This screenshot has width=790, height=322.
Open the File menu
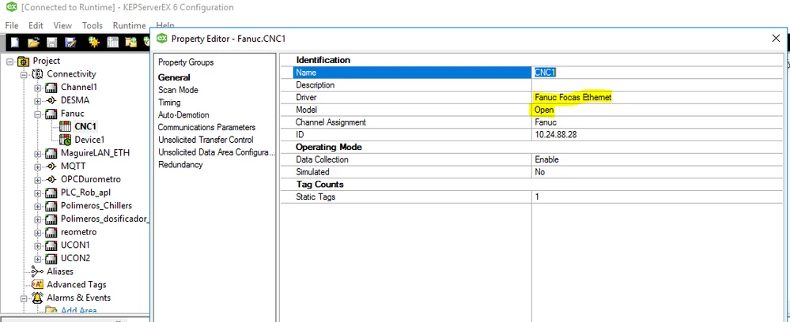(x=12, y=25)
